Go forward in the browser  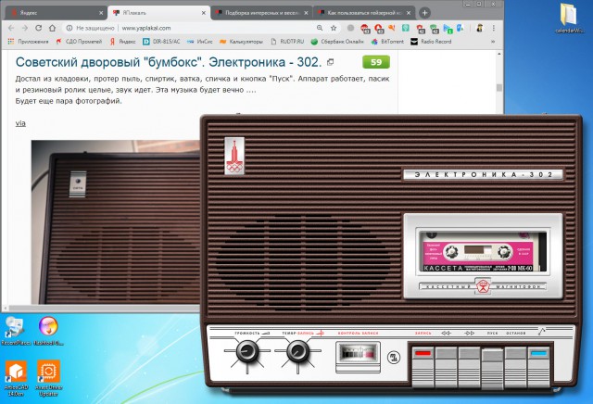pos(25,28)
